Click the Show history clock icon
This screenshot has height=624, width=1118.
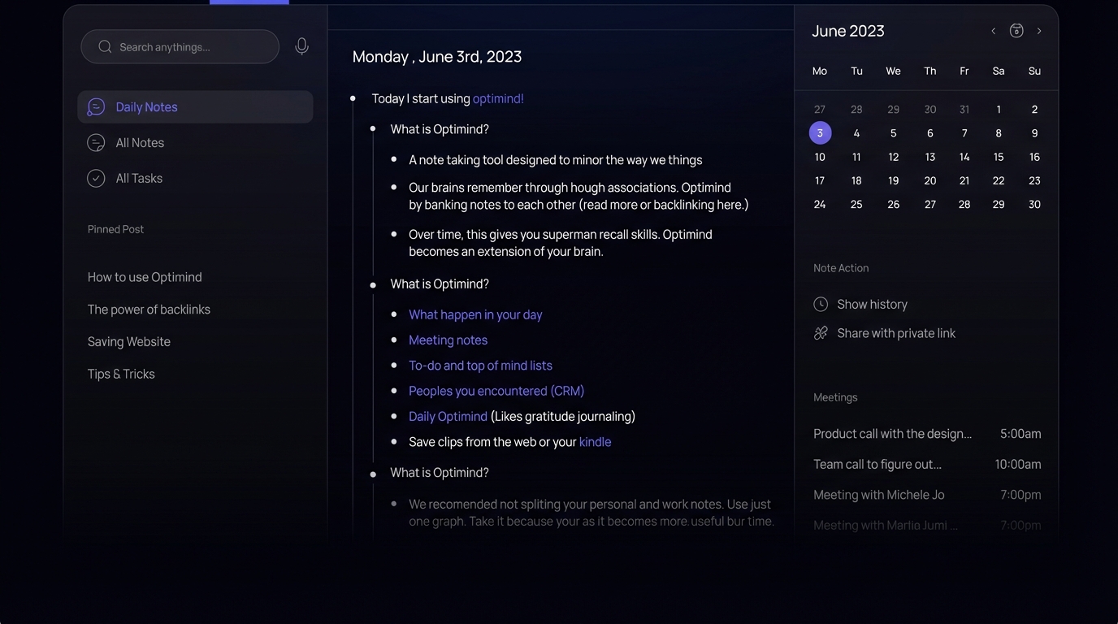[821, 305]
